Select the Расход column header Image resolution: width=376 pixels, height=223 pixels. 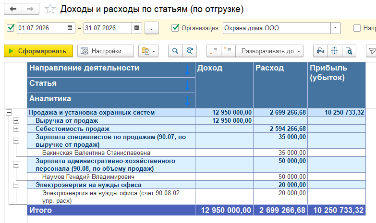point(280,85)
